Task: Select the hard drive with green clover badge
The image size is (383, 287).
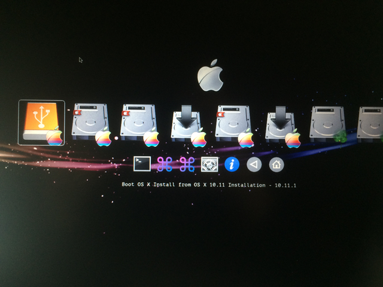Action: click(x=328, y=125)
